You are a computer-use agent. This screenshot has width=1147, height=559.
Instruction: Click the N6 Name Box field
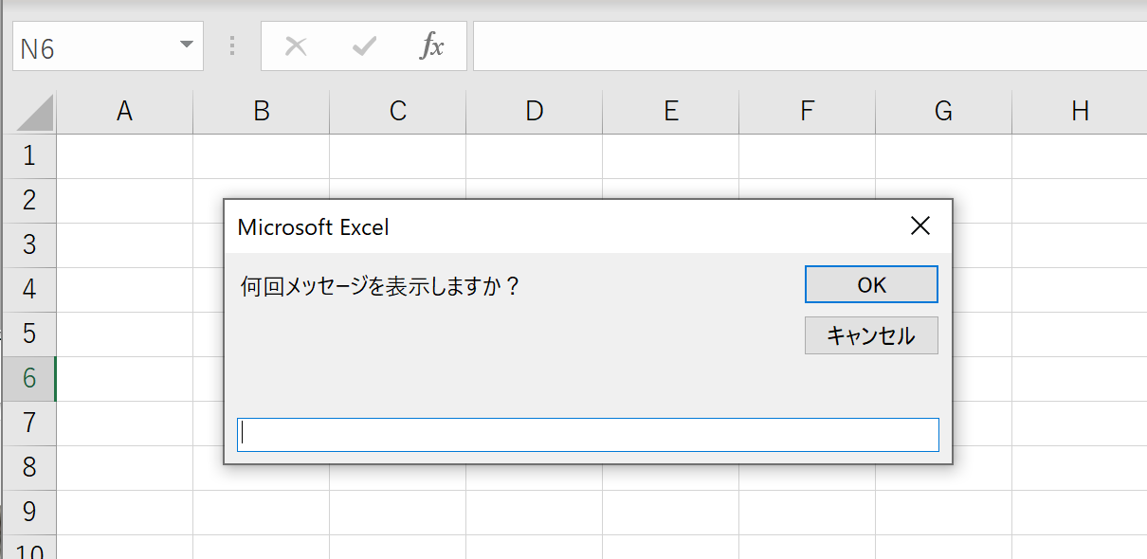93,47
